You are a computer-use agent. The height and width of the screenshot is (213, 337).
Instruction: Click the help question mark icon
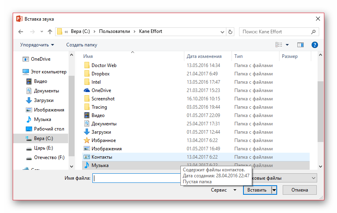tap(314, 45)
